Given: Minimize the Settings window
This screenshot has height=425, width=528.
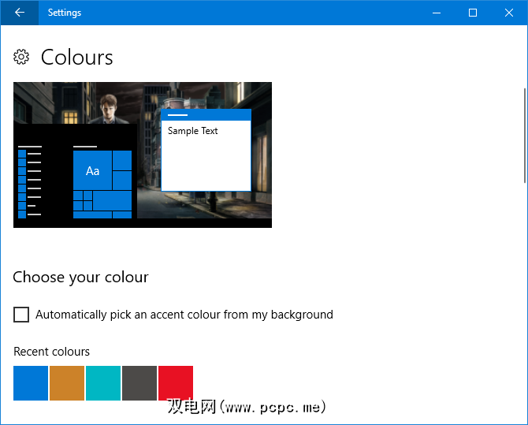Looking at the screenshot, I should tap(436, 13).
